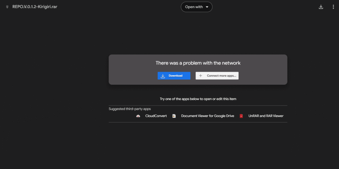The width and height of the screenshot is (339, 169).
Task: Click the CloudConvert app icon
Action: coord(138,116)
